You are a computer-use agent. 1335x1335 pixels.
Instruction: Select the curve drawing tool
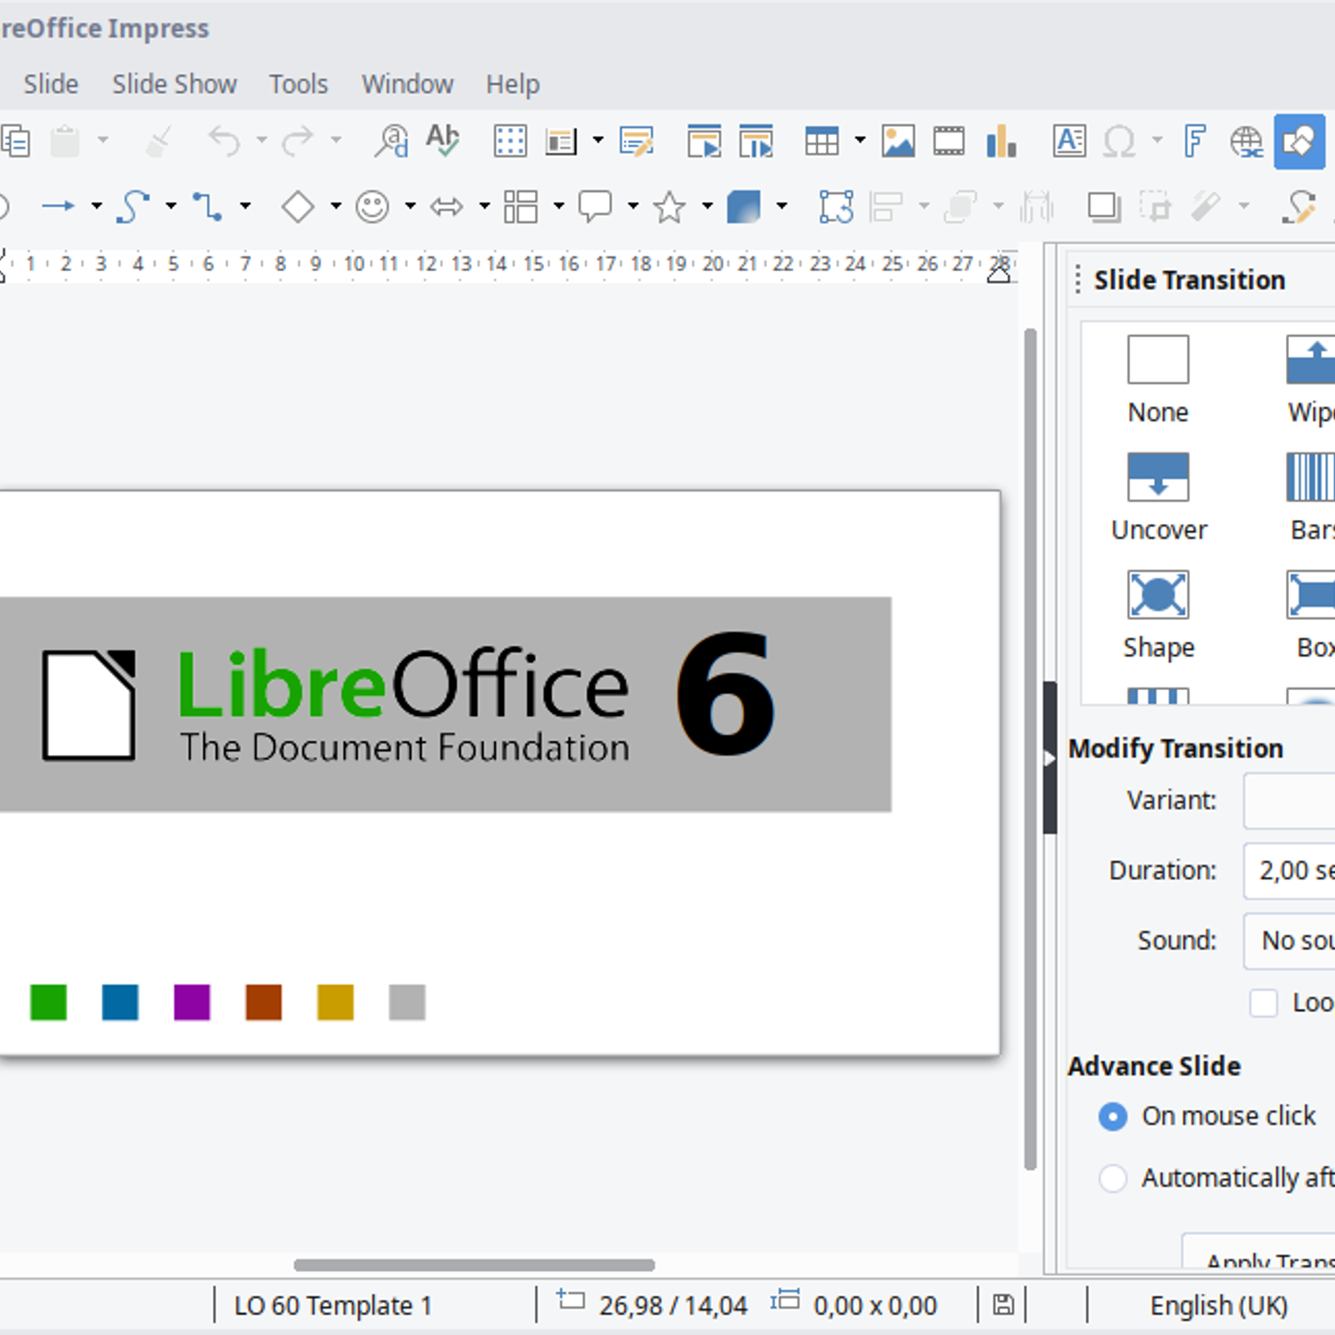pos(133,206)
